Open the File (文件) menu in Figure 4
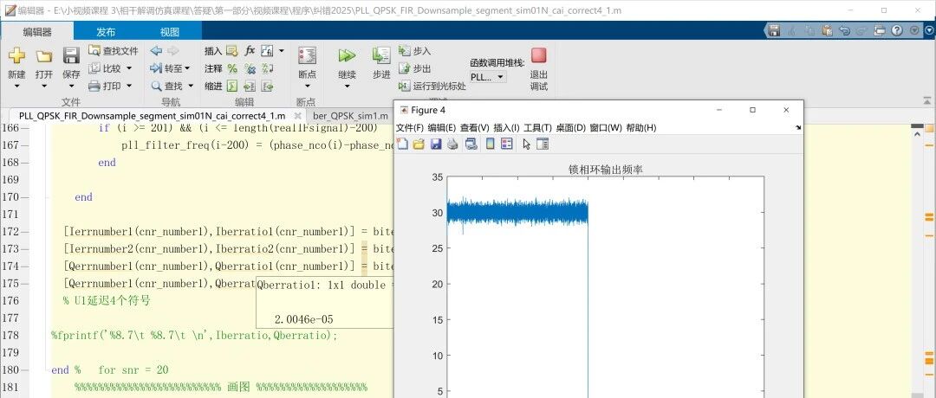 409,127
